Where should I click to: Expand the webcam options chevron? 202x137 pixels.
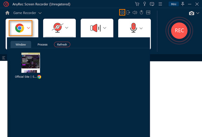pos(67,28)
